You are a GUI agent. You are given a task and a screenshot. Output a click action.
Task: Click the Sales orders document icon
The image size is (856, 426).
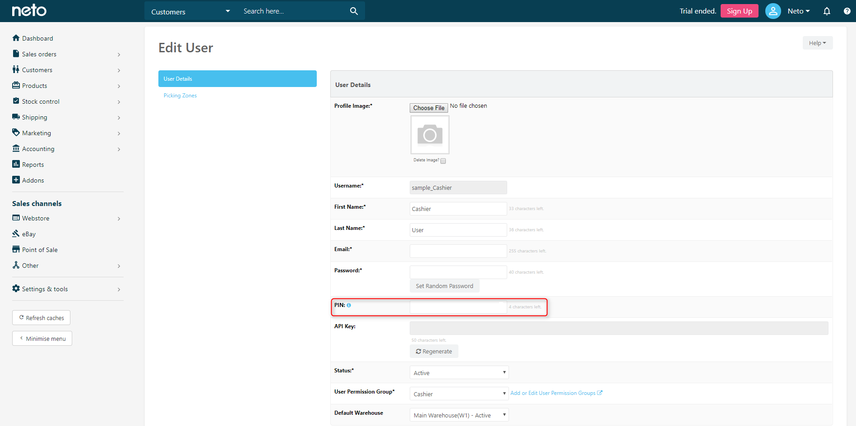coord(16,54)
